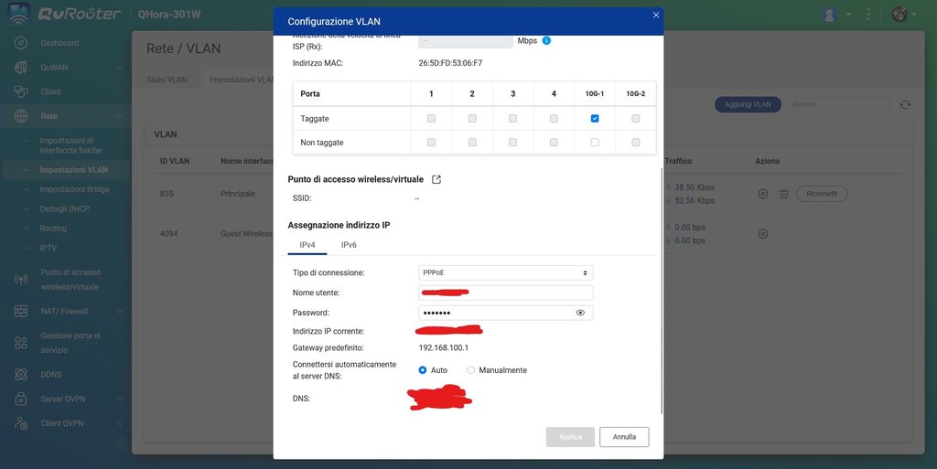Expand the Client QVPN sidebar section
The width and height of the screenshot is (937, 469).
[x=120, y=423]
